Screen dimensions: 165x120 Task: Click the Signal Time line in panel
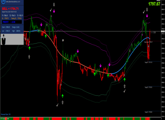pyautogui.click(x=9, y=12)
